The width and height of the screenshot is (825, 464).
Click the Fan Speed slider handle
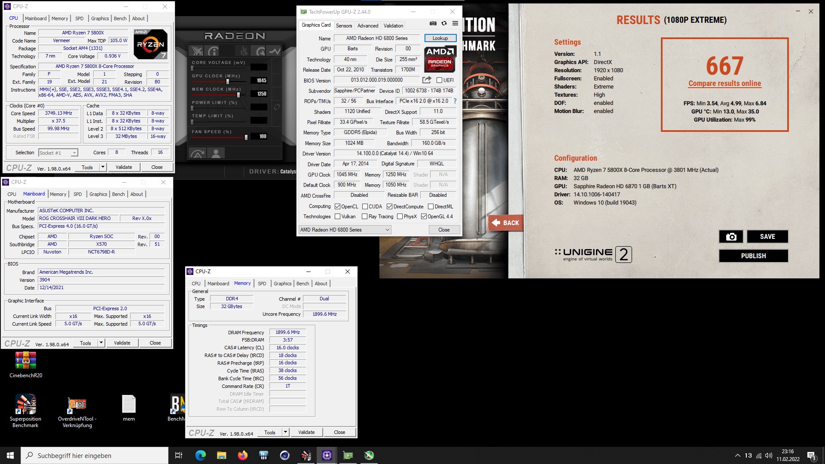(246, 137)
